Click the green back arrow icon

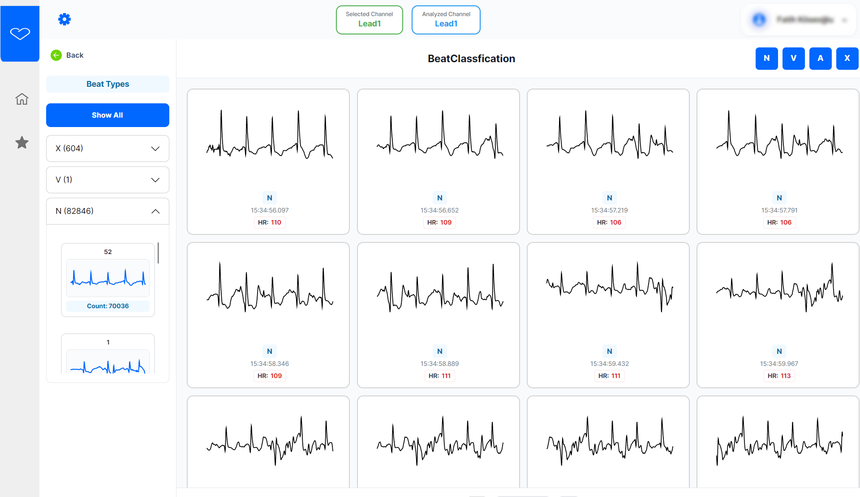[56, 55]
